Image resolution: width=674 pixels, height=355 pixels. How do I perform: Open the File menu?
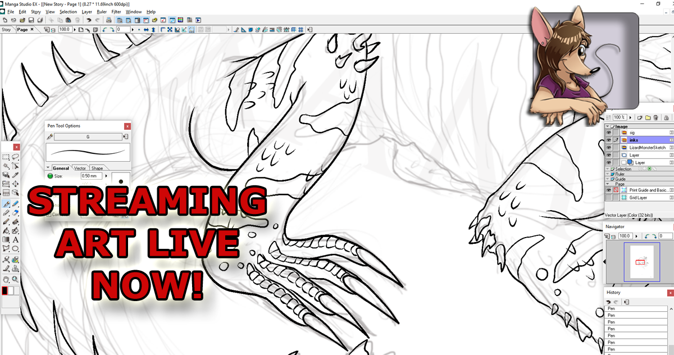click(11, 11)
